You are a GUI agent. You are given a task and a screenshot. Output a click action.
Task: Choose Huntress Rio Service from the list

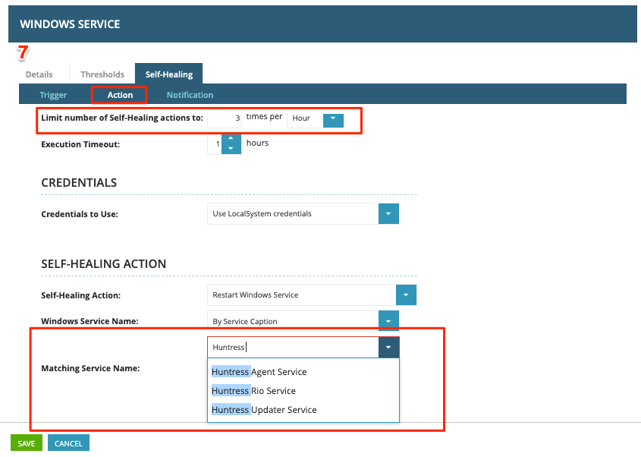pos(303,391)
